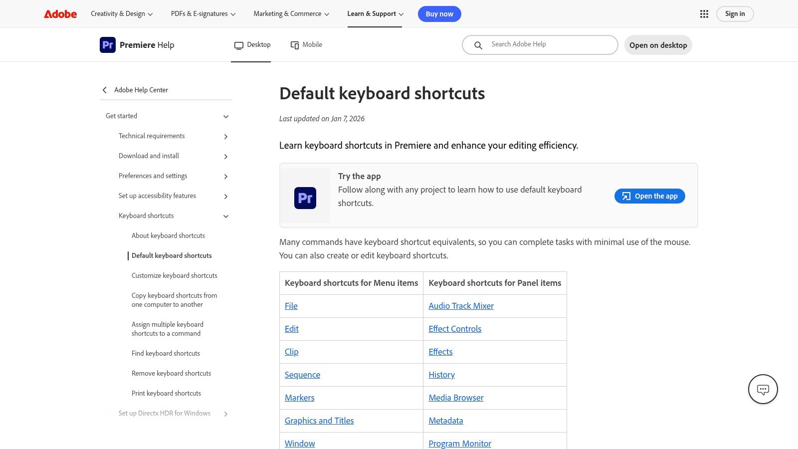The height and width of the screenshot is (449, 798).
Task: Expand the Download and install chevron
Action: click(x=226, y=156)
